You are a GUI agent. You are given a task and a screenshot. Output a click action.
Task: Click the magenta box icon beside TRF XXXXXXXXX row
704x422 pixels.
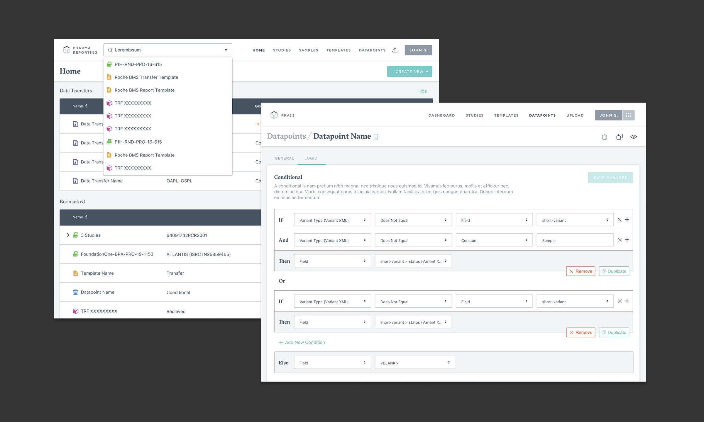pos(75,311)
